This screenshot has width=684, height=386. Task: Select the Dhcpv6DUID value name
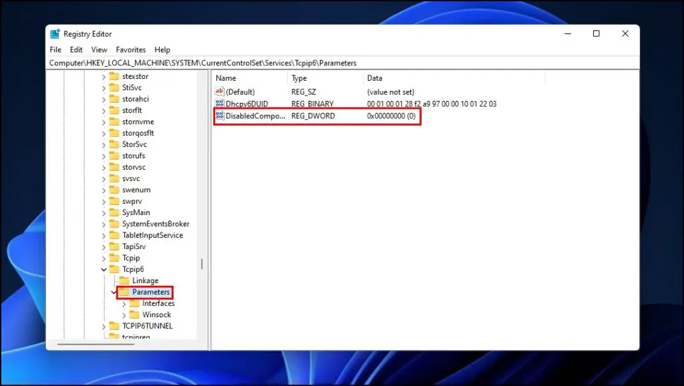(x=247, y=104)
